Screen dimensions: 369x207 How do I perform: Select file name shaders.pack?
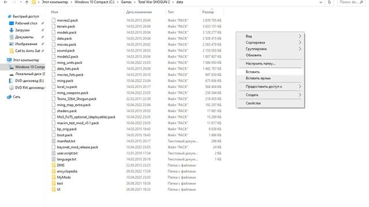pyautogui.click(x=67, y=111)
